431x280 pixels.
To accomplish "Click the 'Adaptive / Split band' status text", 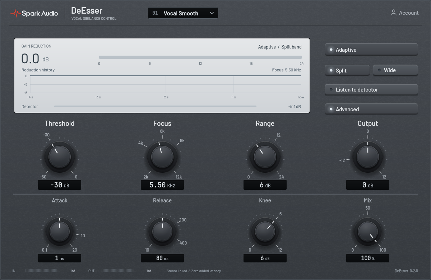I will [280, 47].
